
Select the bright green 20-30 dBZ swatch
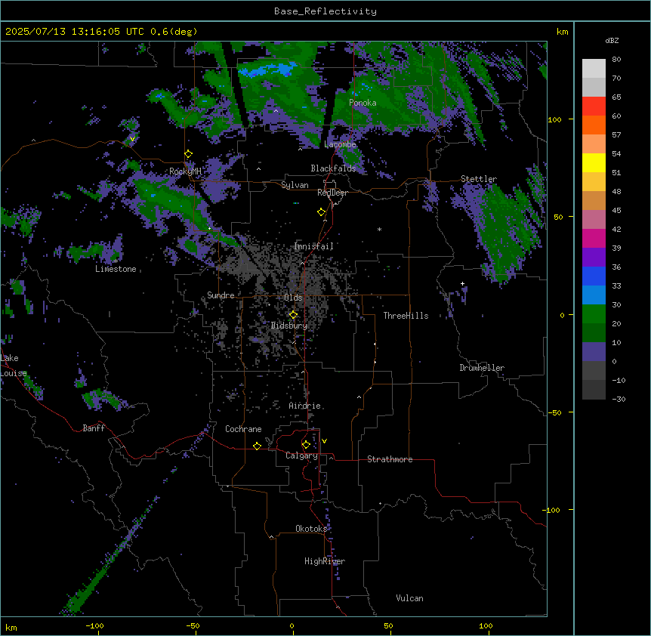pyautogui.click(x=594, y=314)
